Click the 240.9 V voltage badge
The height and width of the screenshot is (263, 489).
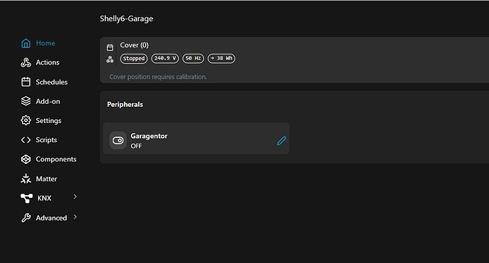(165, 59)
